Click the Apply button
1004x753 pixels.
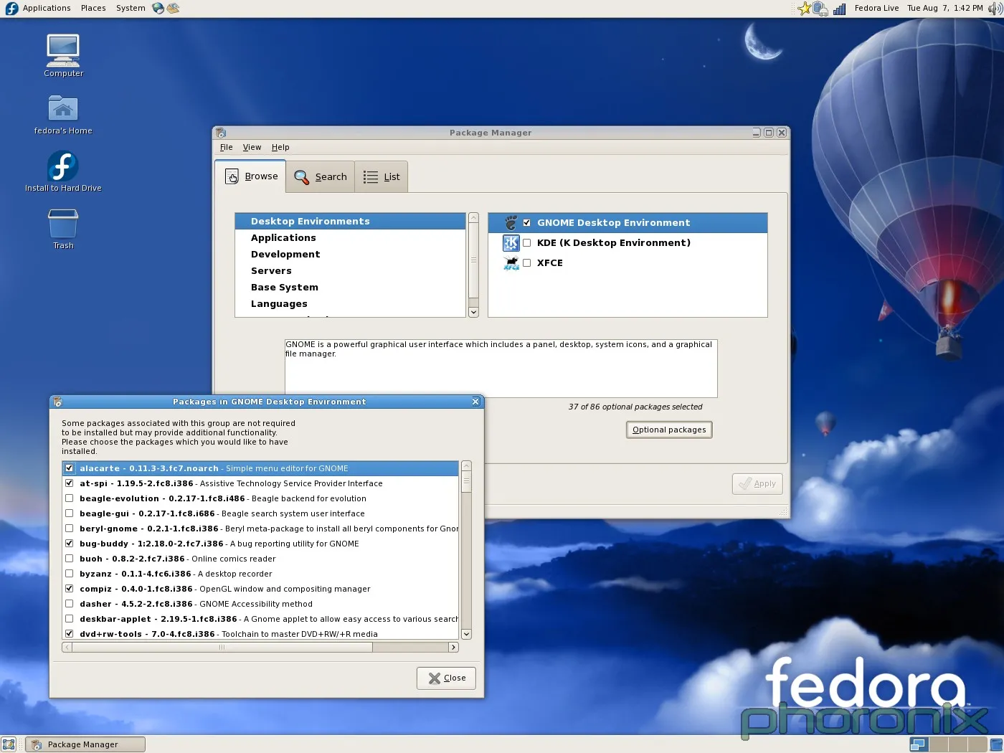[757, 484]
